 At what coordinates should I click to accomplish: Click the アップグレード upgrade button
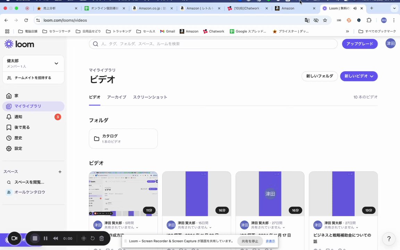360,44
